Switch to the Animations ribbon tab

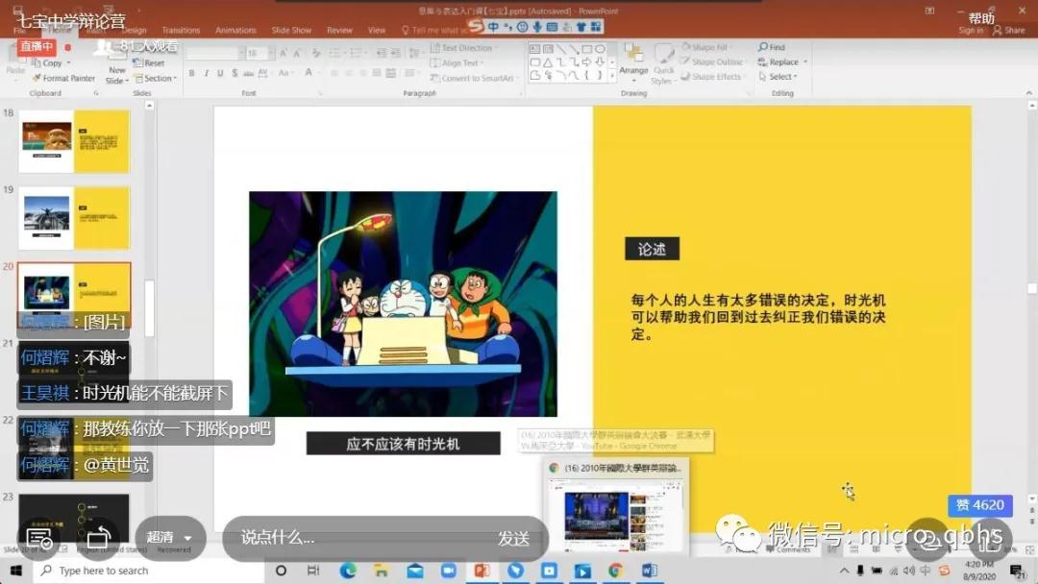[x=235, y=30]
